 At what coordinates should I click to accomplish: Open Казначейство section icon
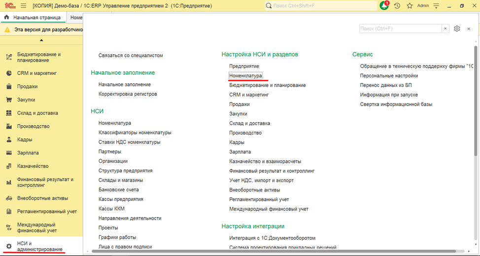click(9, 166)
